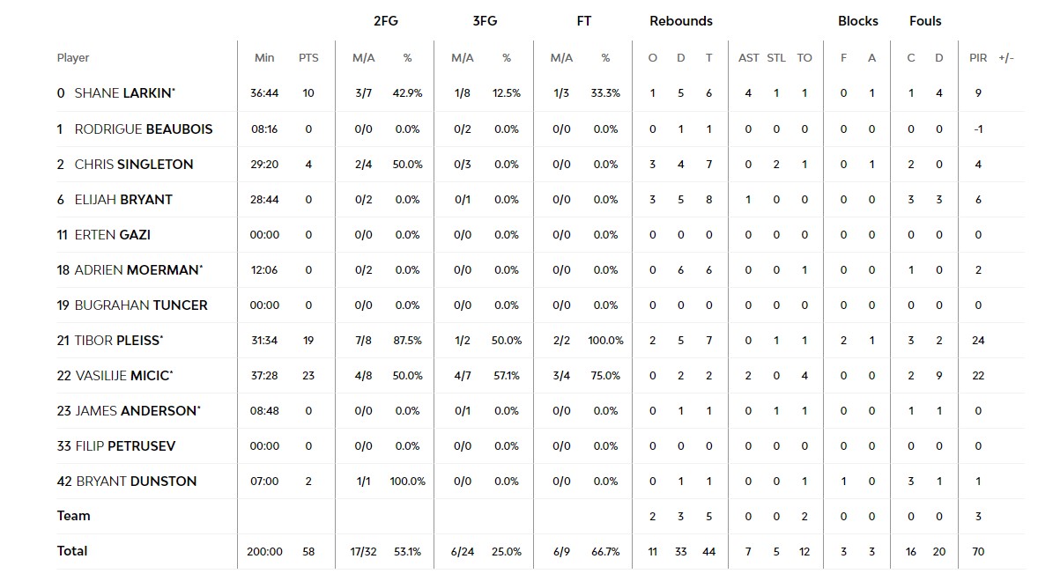This screenshot has height=581, width=1038.
Task: Click the +/- column header
Action: click(x=1006, y=58)
